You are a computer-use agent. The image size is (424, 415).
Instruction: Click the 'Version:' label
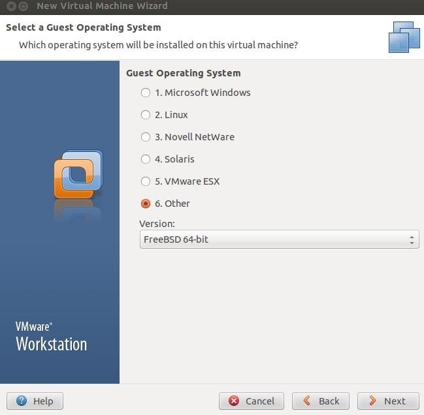click(x=157, y=224)
